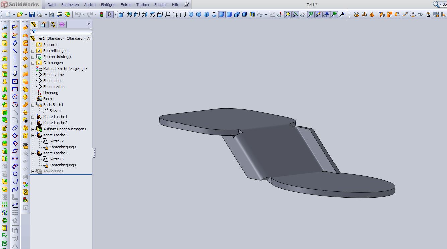Open the Fenster menu

pos(160,5)
